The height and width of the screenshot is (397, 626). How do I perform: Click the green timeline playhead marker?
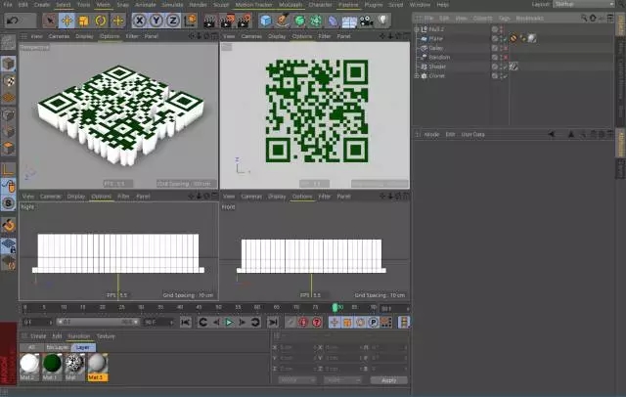coord(335,308)
